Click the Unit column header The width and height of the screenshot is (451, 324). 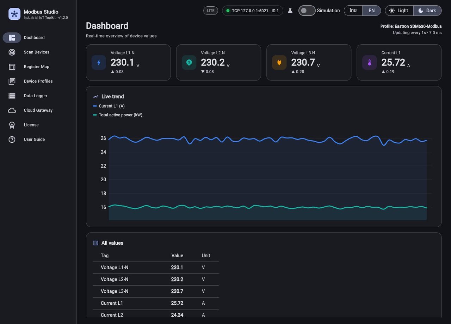coord(206,256)
